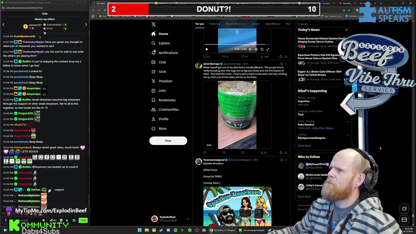Open more options on Janet Borrego post

coord(286,64)
